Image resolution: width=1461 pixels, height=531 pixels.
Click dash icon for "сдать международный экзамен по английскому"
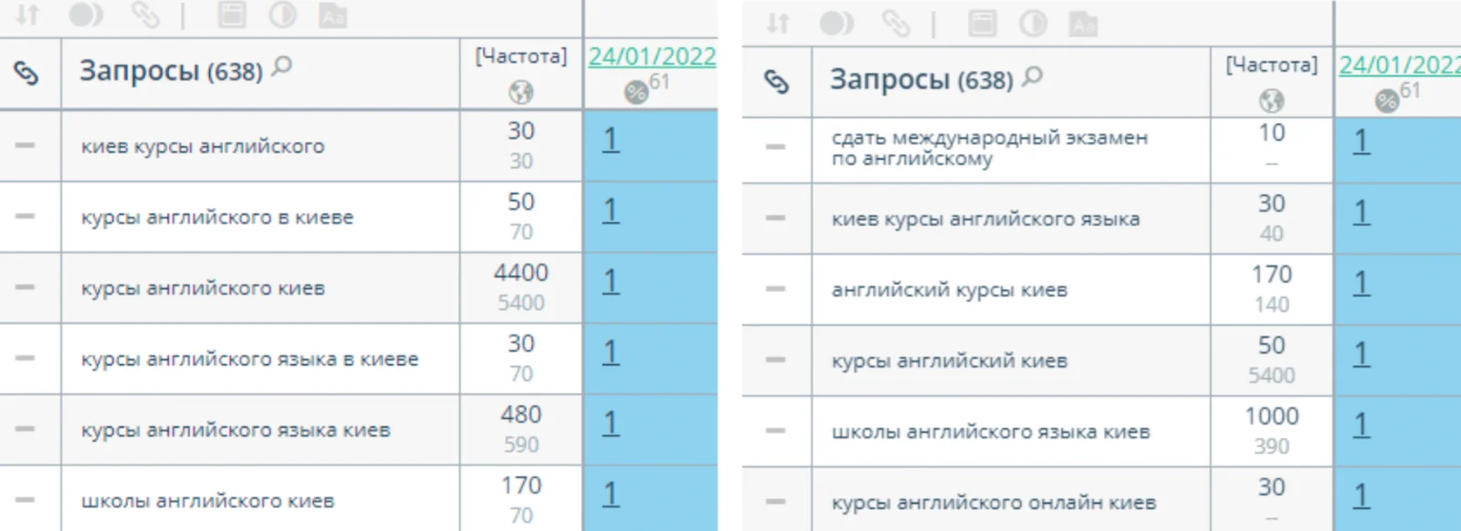[776, 147]
